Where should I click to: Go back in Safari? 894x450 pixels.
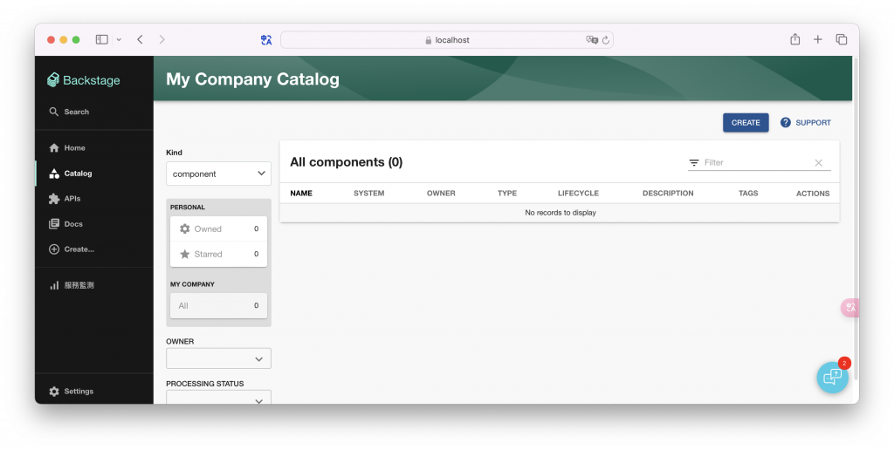coord(140,39)
